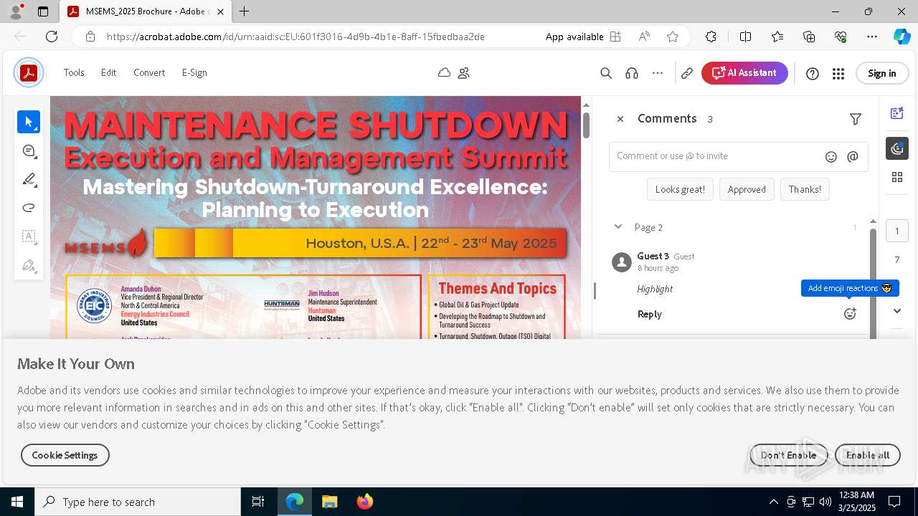Open Windows Task View

[x=259, y=502]
